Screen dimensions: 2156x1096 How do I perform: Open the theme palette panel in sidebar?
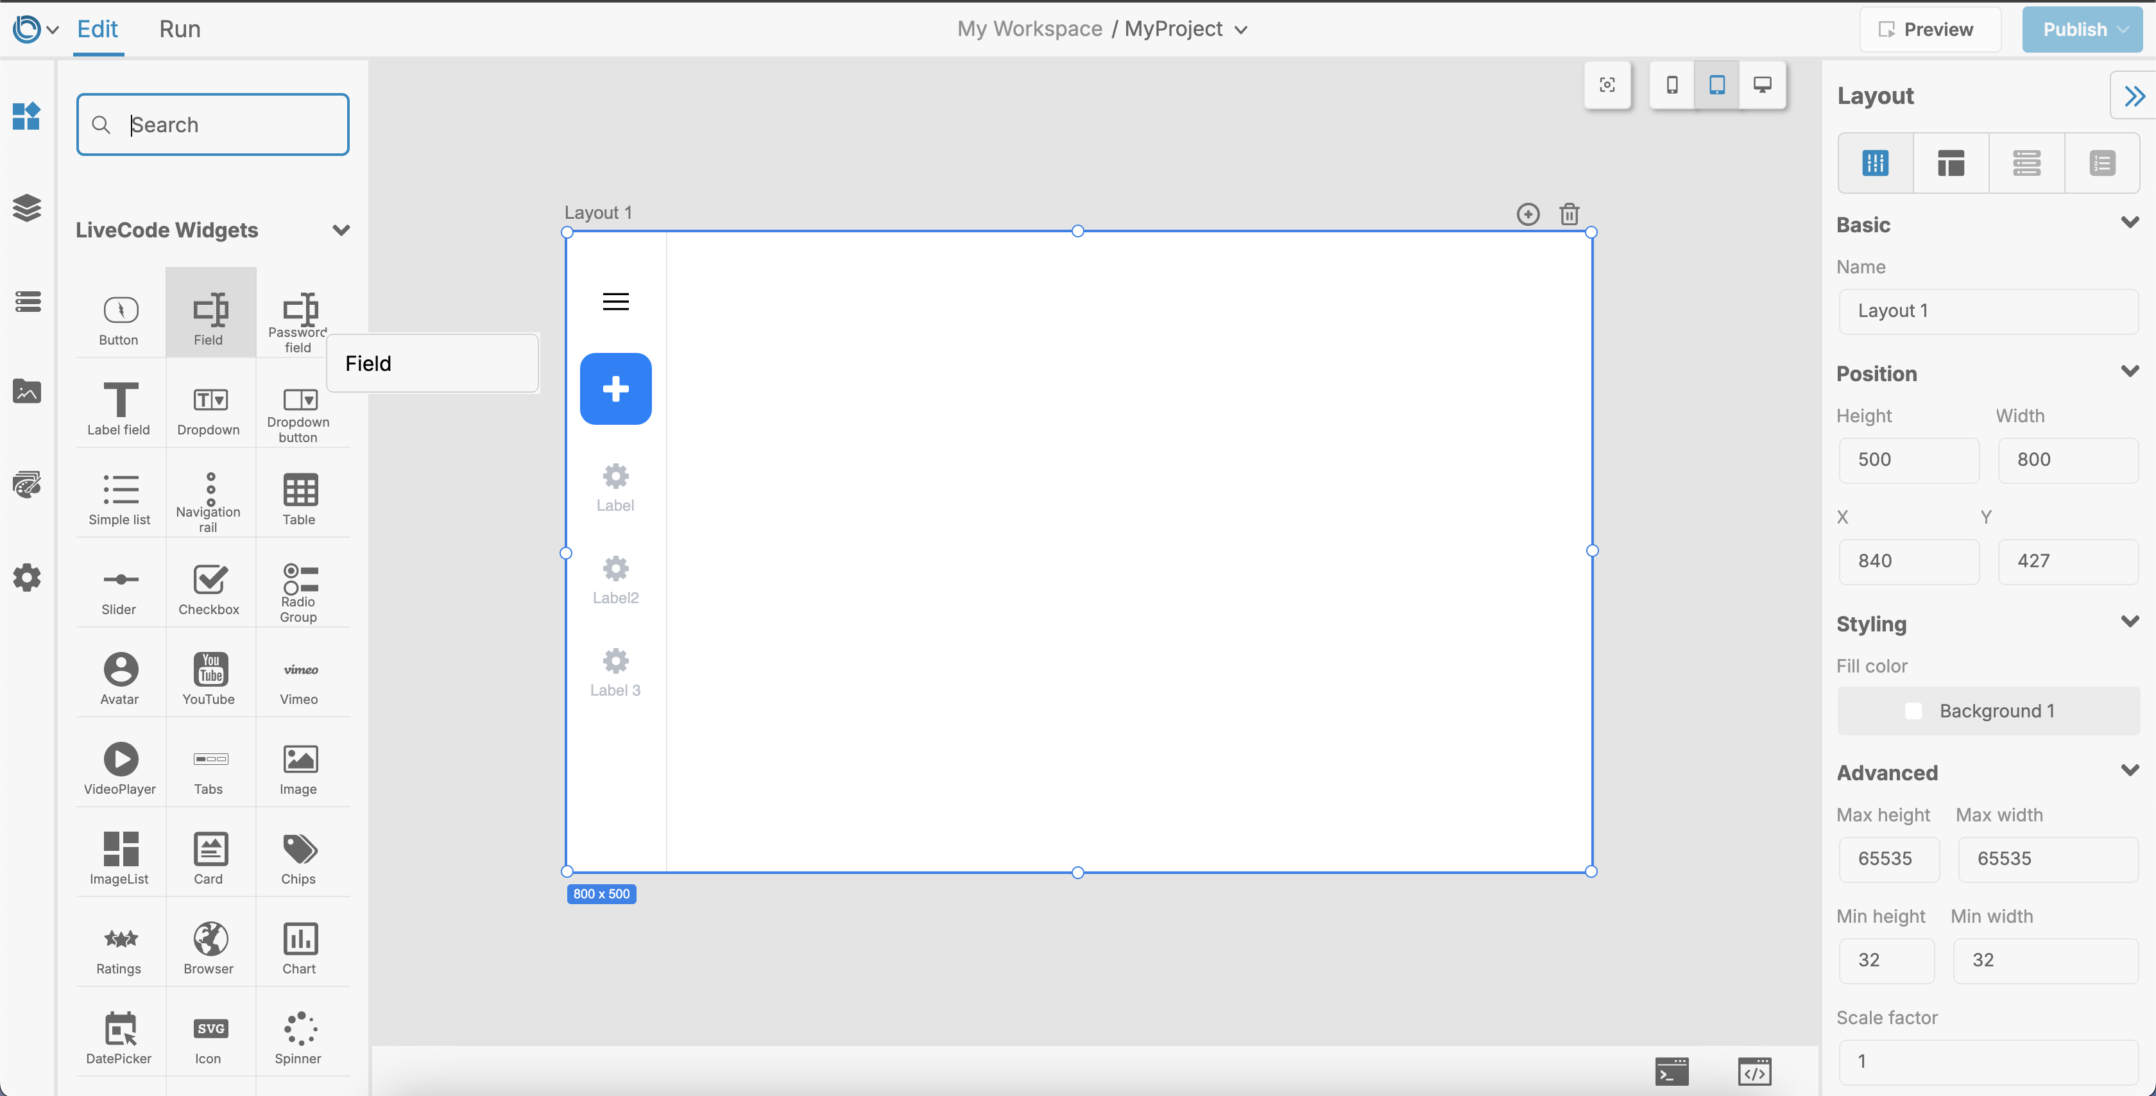pos(27,484)
